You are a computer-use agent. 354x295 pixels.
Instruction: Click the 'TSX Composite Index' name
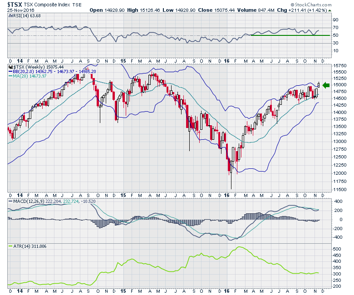coord(47,5)
